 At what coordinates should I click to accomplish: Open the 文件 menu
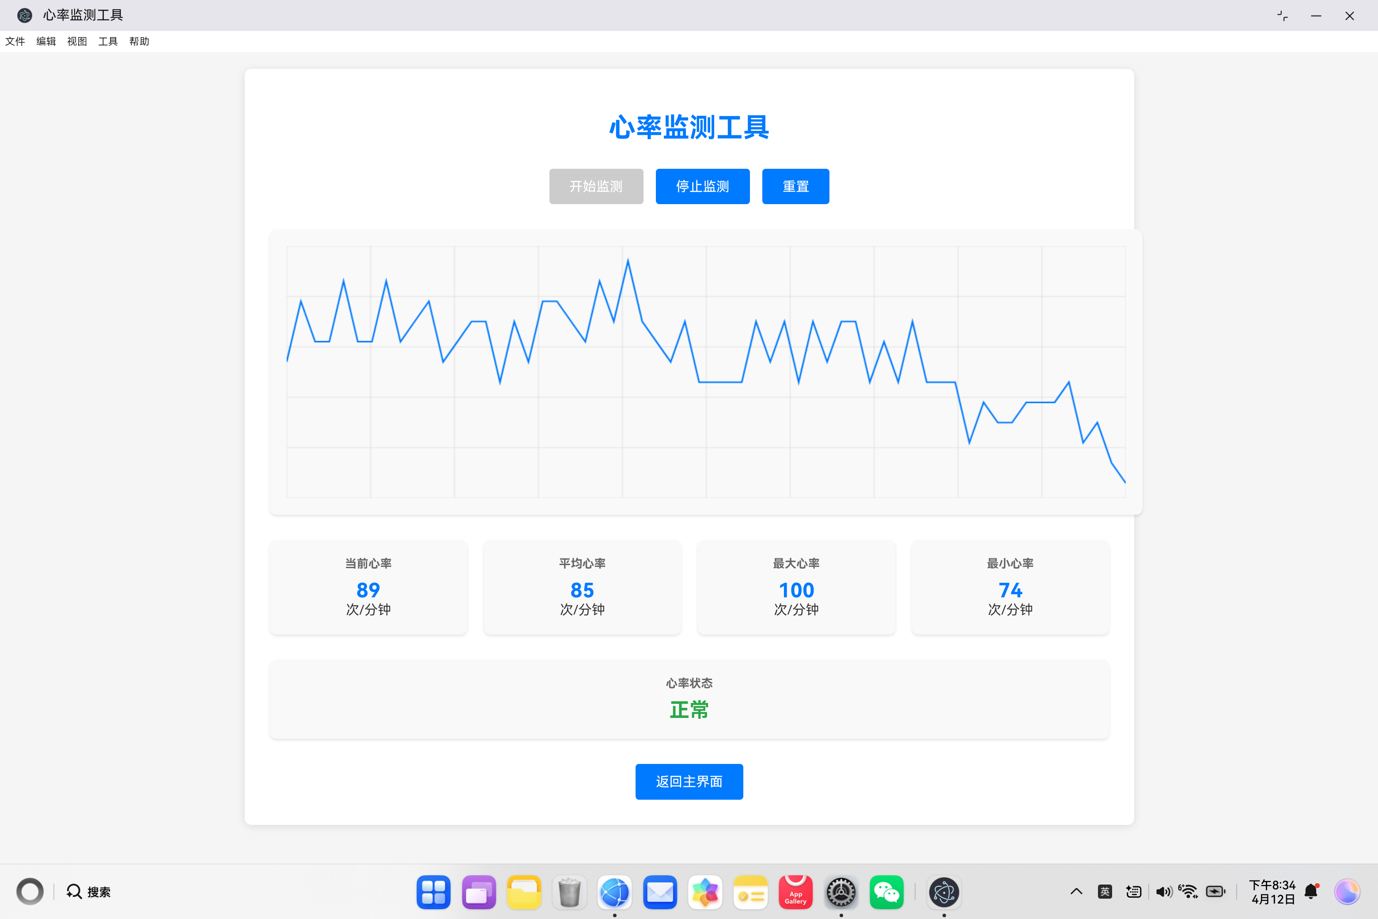tap(15, 41)
